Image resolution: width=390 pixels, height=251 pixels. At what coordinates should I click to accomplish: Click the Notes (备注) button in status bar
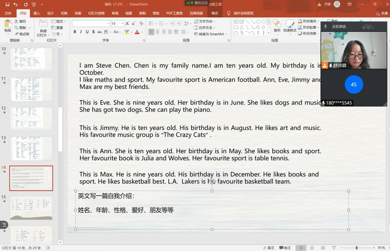(269, 248)
